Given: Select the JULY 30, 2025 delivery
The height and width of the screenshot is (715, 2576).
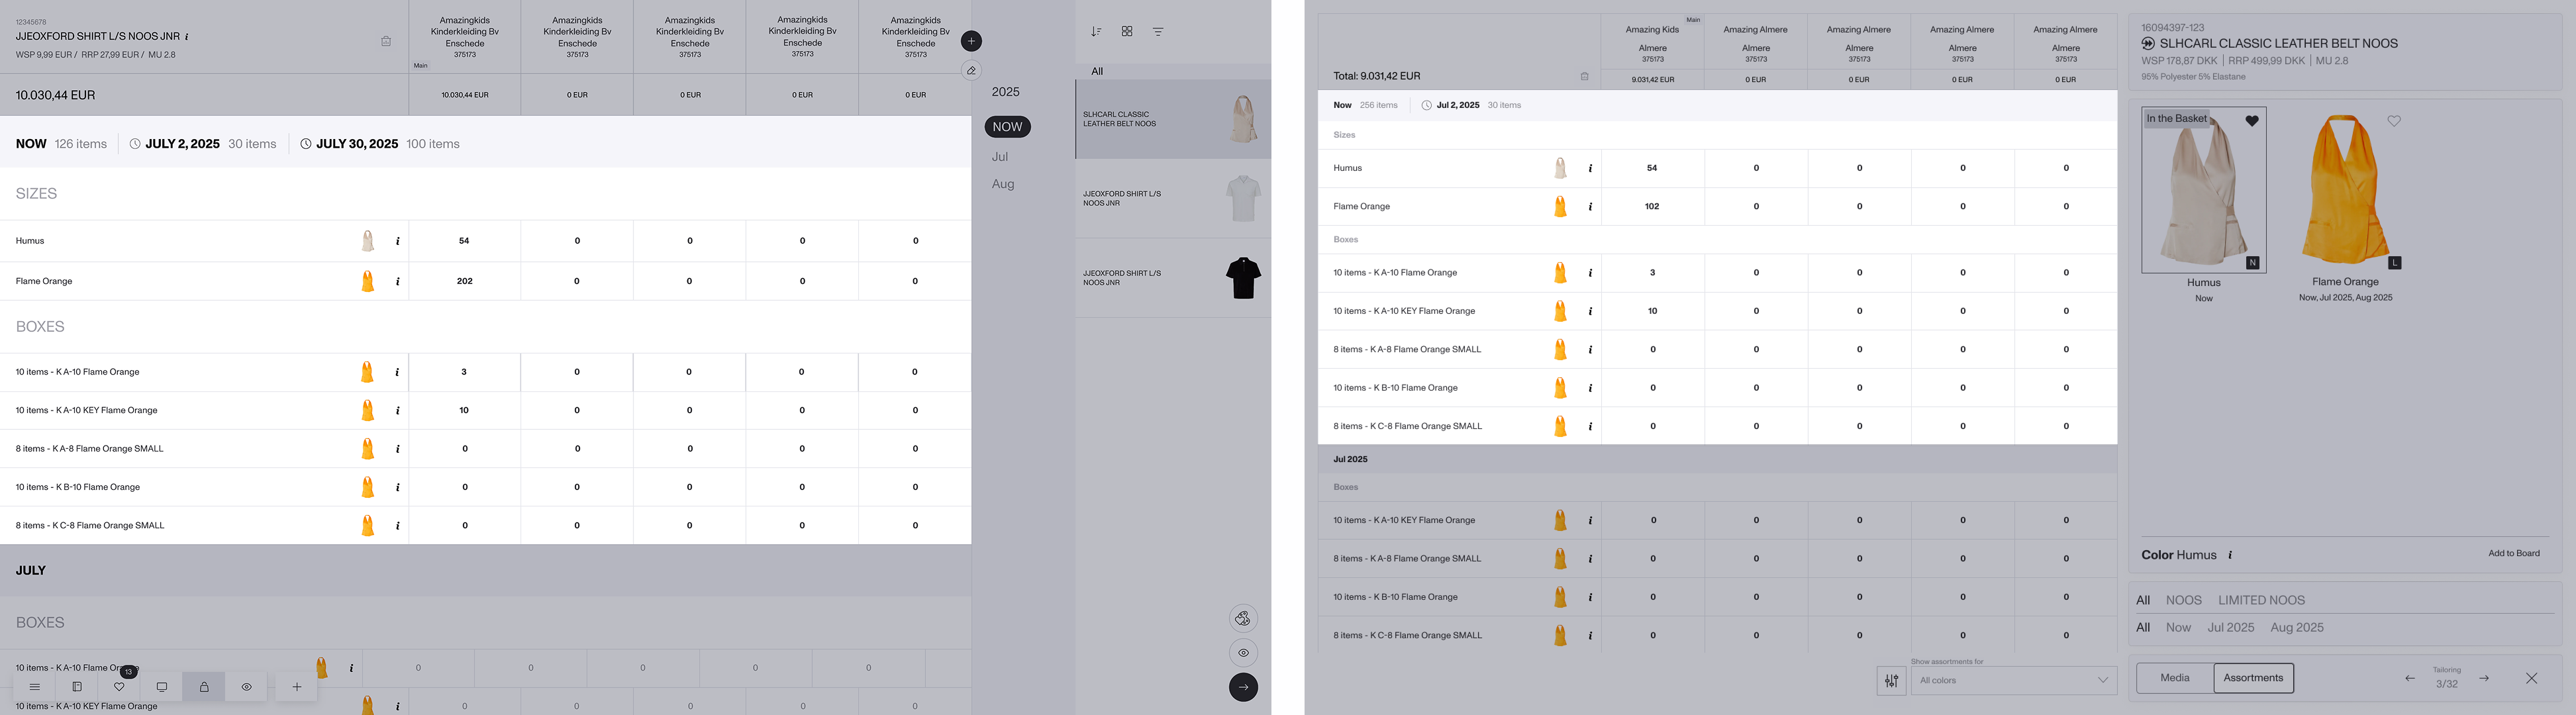Looking at the screenshot, I should click(357, 144).
